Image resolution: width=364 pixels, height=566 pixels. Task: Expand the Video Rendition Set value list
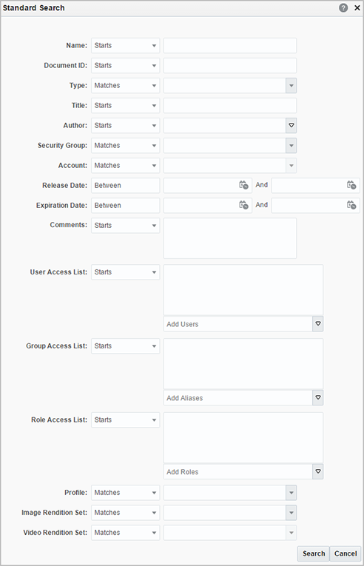click(291, 533)
